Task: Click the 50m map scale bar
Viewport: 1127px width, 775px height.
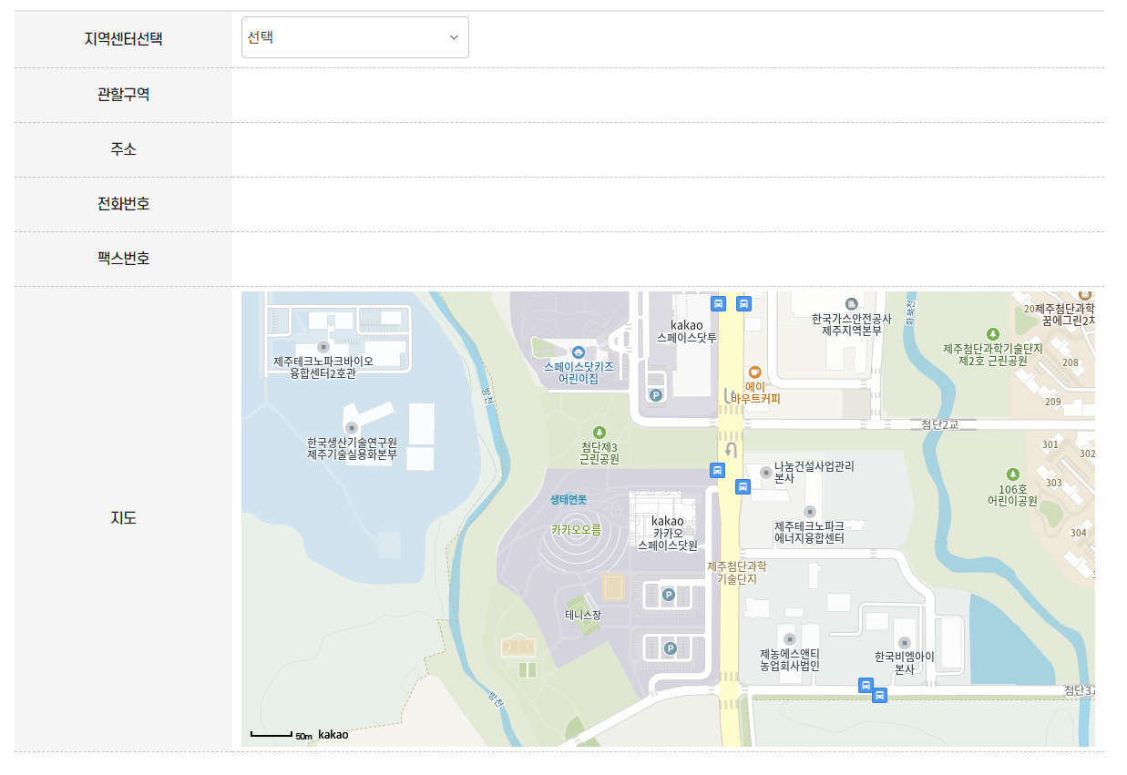Action: (271, 734)
